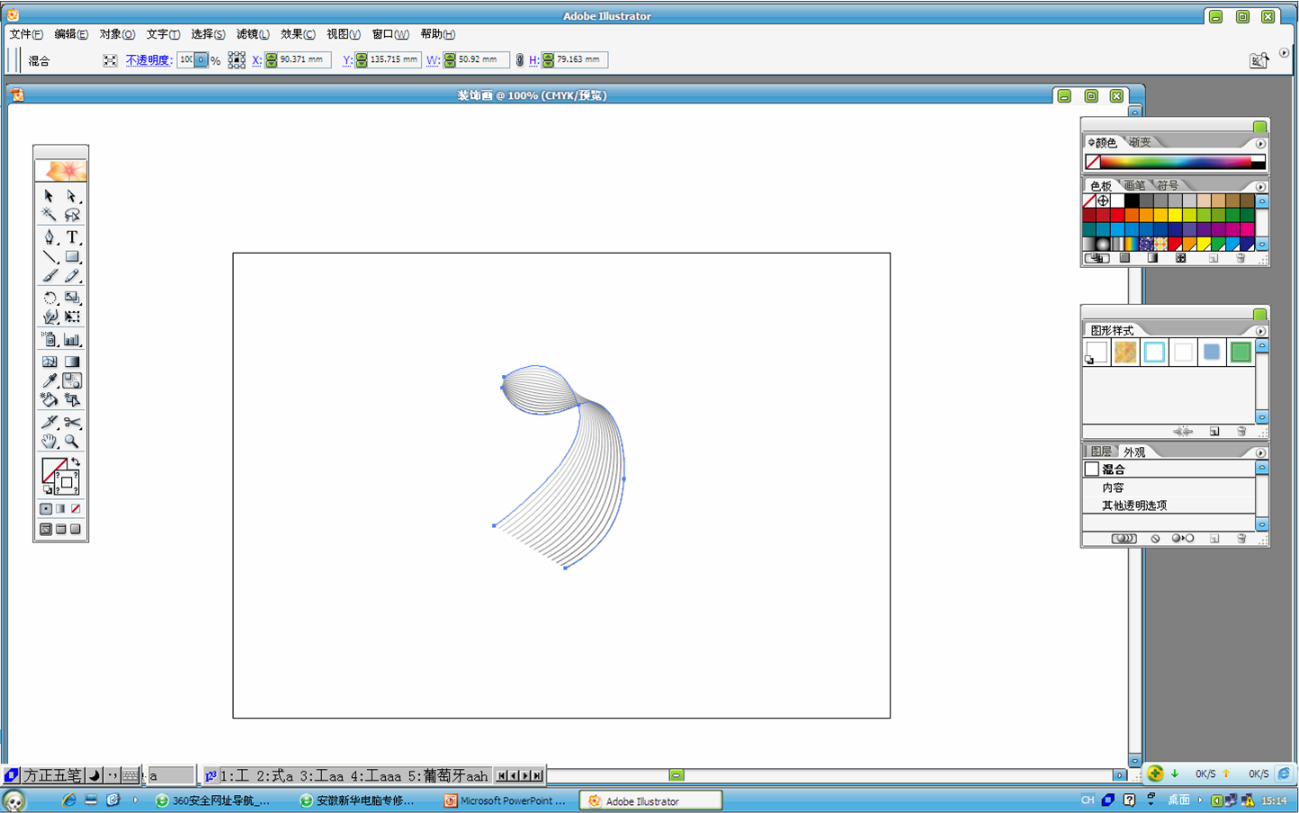Pick the yellow swatch in Swatches panel
Viewport: 1299px width, 813px height.
point(1175,216)
